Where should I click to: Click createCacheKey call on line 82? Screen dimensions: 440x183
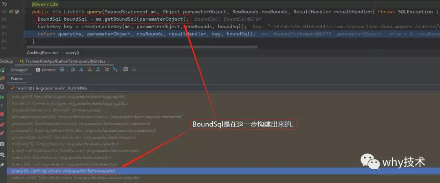pos(101,26)
